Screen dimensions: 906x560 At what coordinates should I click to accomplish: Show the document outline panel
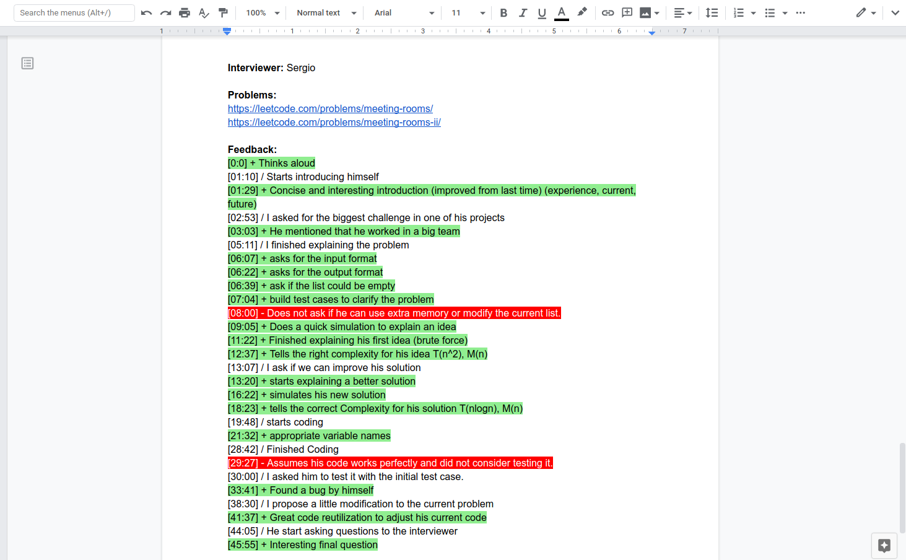coord(27,63)
